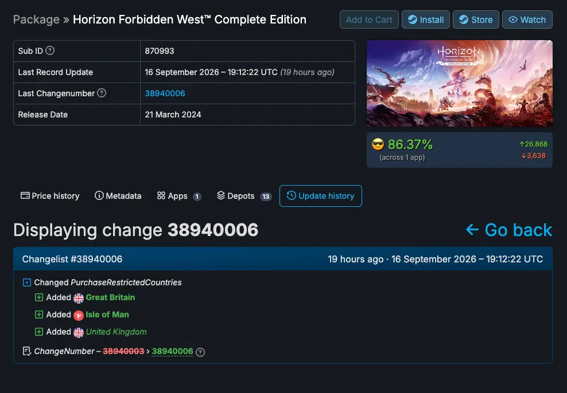Click the Watch button
The height and width of the screenshot is (393, 567).
tap(527, 19)
